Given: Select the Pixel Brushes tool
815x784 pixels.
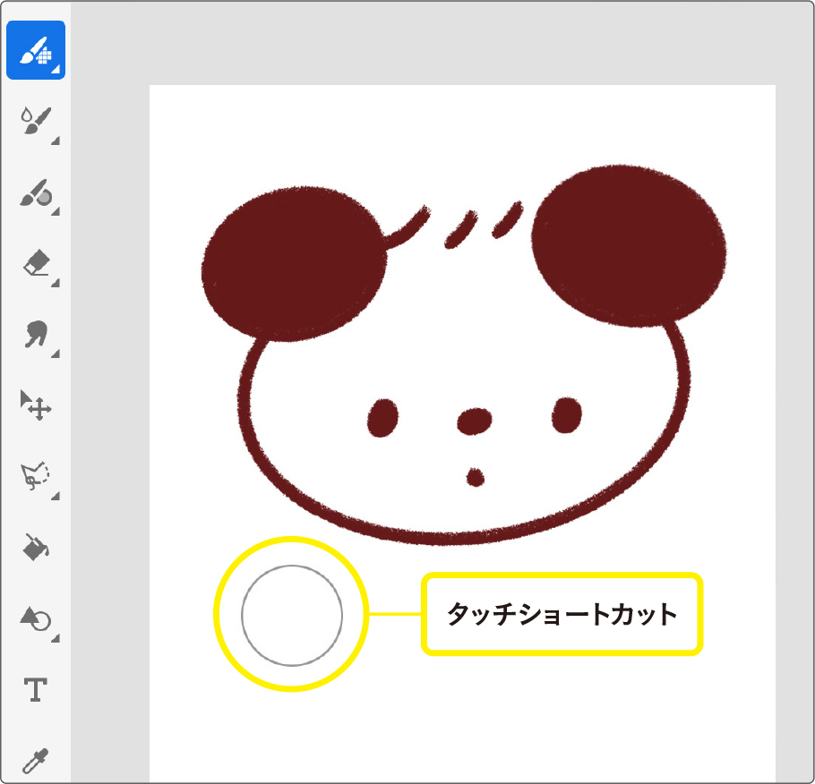Looking at the screenshot, I should 36,50.
